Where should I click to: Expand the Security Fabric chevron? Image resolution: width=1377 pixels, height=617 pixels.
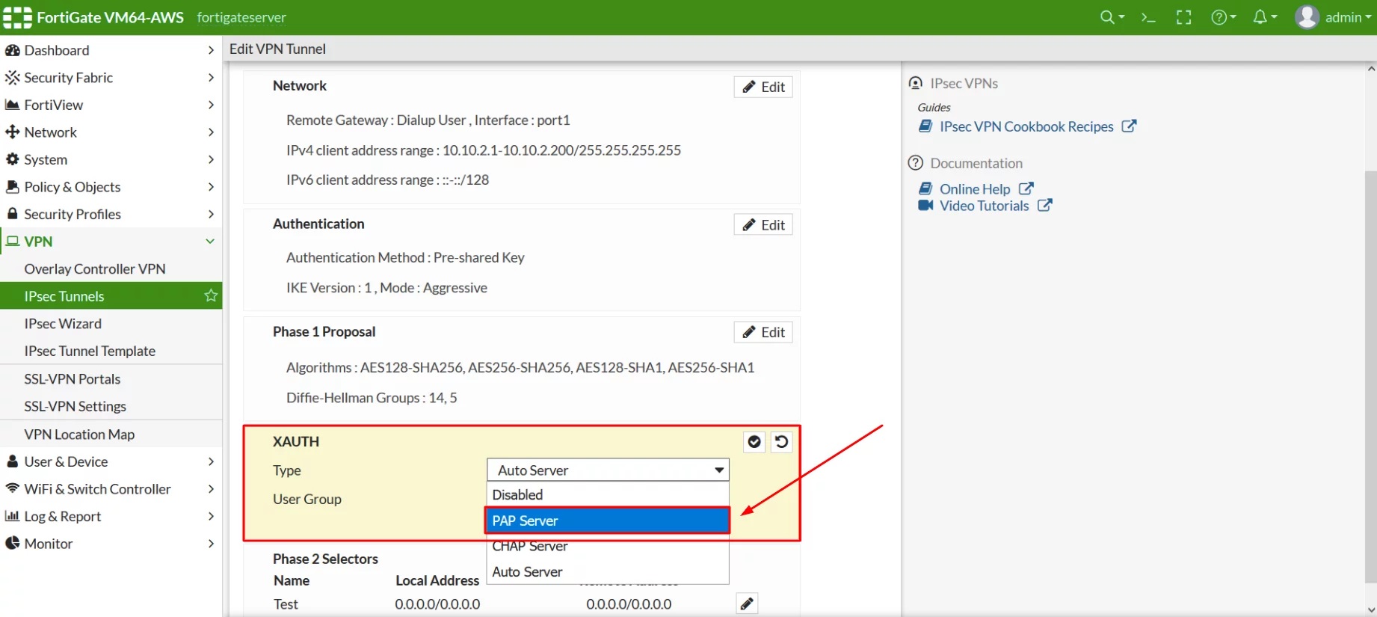pos(211,77)
